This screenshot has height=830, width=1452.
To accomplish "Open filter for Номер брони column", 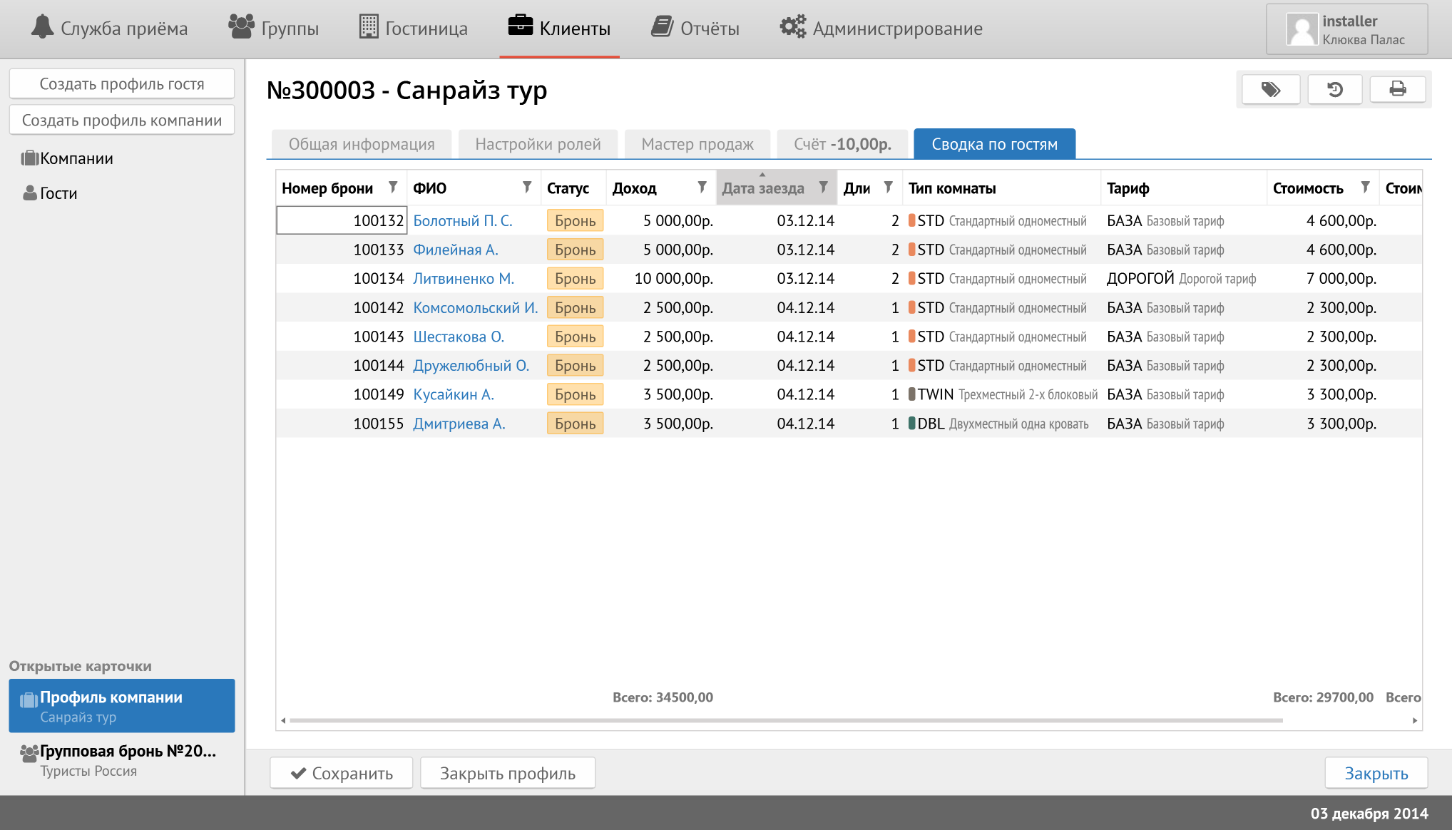I will click(393, 188).
